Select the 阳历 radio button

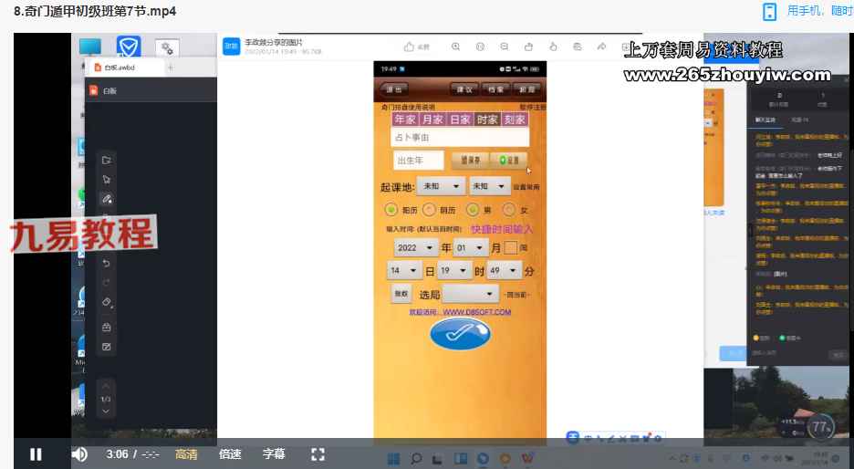tap(391, 209)
